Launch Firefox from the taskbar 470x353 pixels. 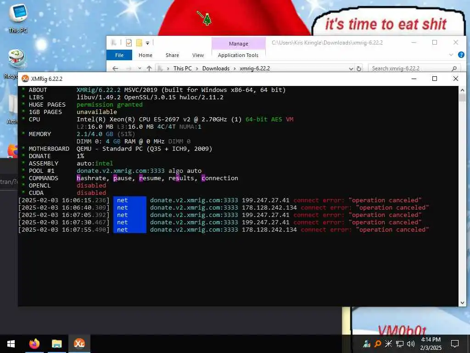tap(34, 344)
